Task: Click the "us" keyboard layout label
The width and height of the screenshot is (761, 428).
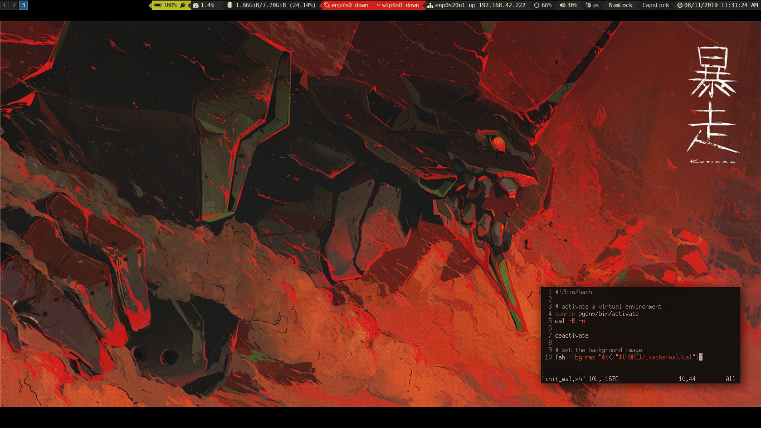Action: (x=596, y=5)
